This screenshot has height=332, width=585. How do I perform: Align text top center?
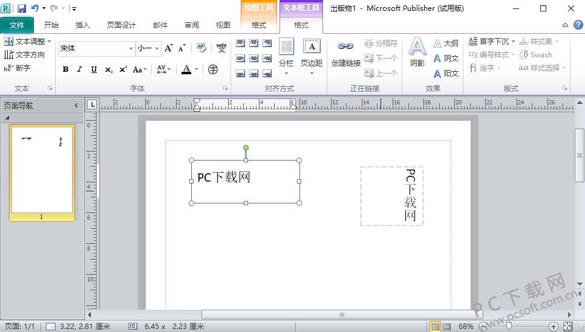point(253,43)
